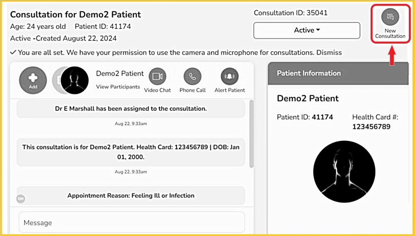The width and height of the screenshot is (415, 236).
Task: Click the Health Card number 123456789
Action: point(371,127)
